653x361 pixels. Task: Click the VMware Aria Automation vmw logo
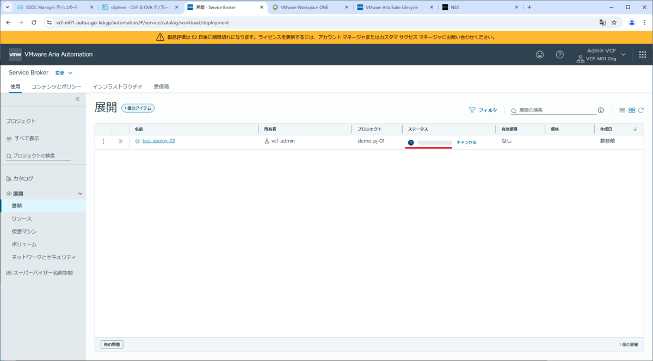click(15, 54)
